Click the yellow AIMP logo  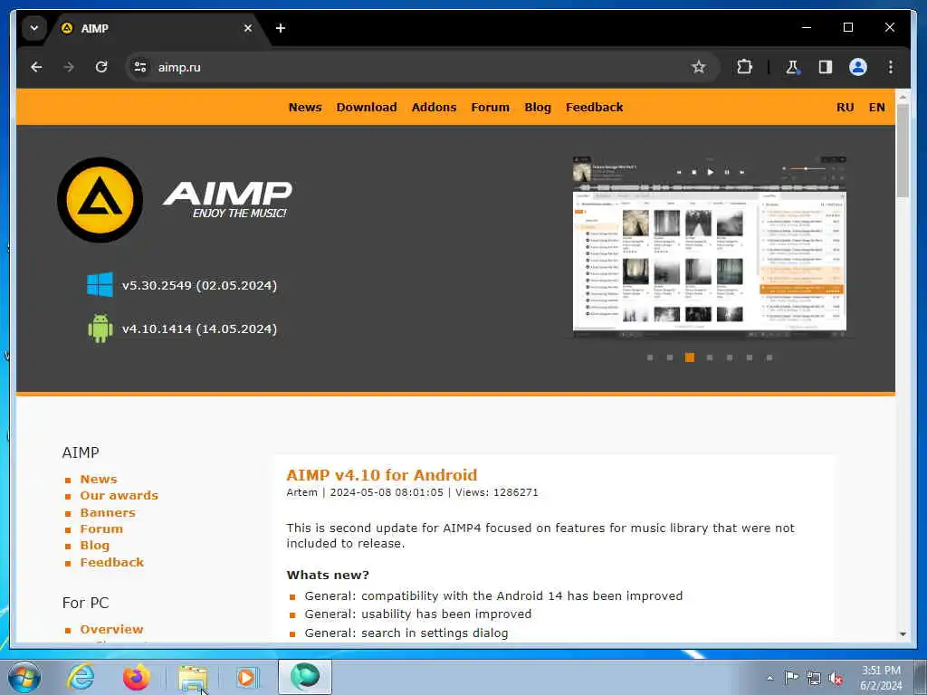pyautogui.click(x=100, y=200)
